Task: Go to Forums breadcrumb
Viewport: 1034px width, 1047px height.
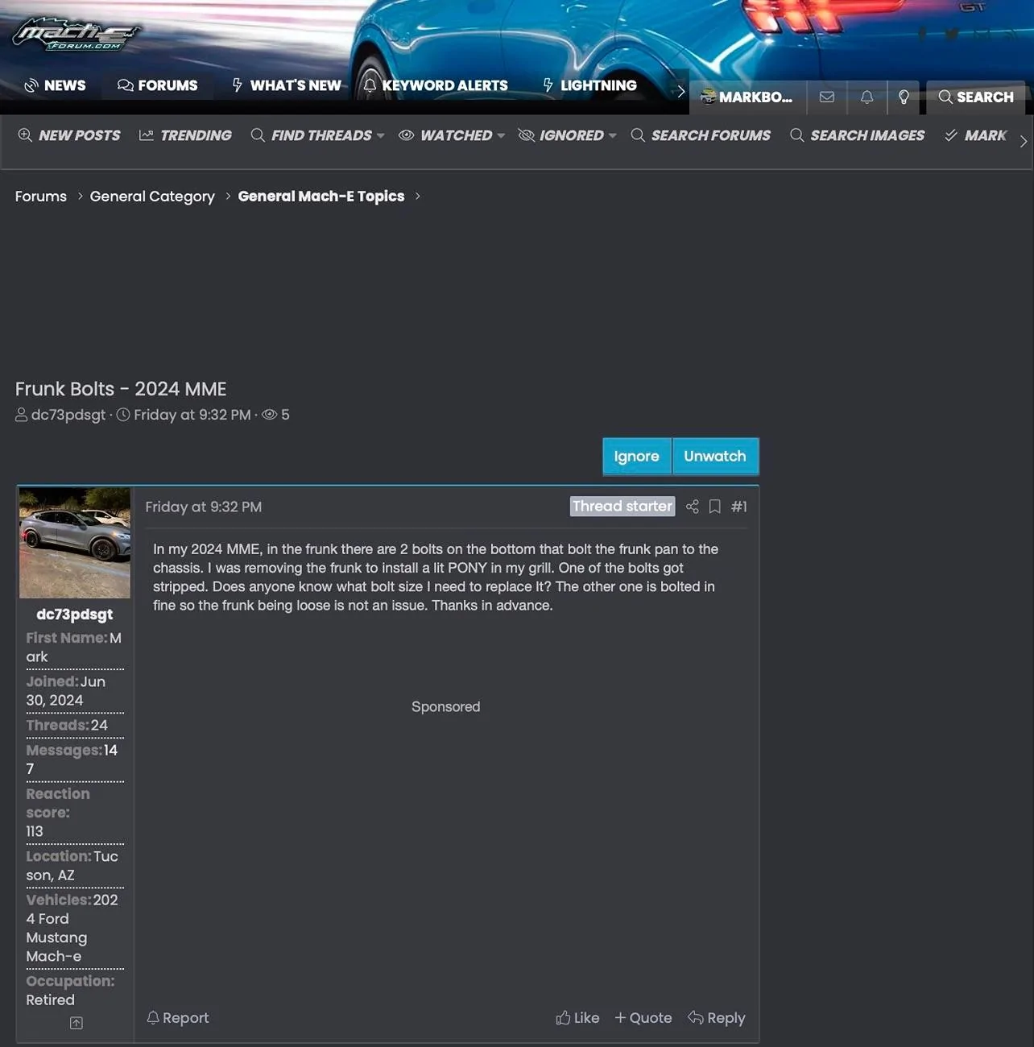Action: click(41, 197)
